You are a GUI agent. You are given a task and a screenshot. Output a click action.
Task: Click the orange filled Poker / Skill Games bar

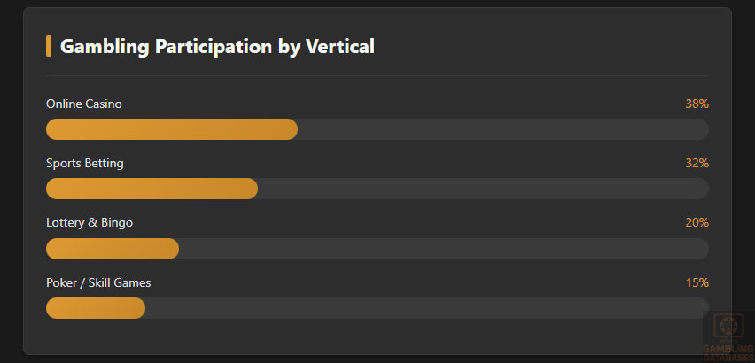pos(95,308)
